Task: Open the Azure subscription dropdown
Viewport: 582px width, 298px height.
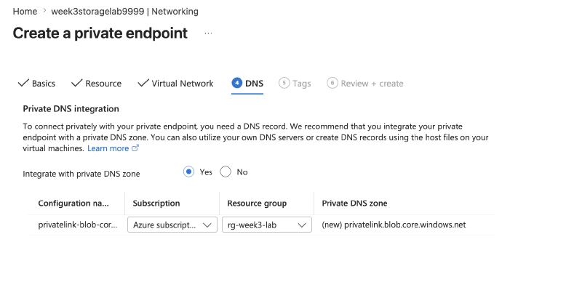Action: tap(172, 225)
